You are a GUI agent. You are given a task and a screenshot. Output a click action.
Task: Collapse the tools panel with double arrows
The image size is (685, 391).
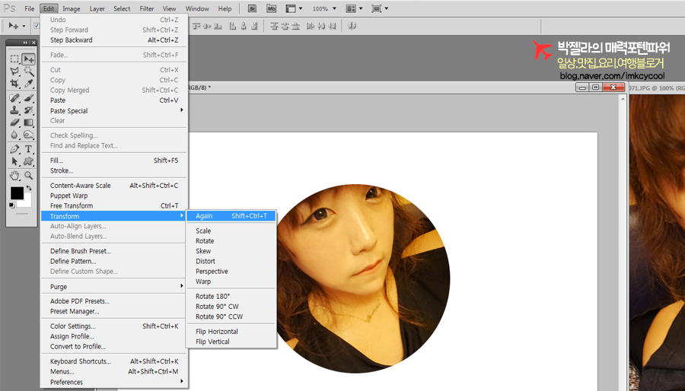coord(25,43)
